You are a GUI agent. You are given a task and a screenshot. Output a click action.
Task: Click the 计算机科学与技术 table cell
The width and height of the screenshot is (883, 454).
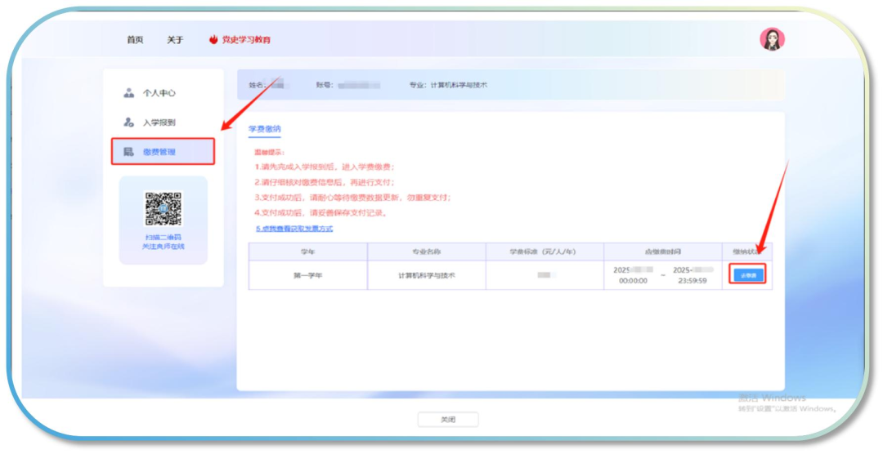(426, 276)
